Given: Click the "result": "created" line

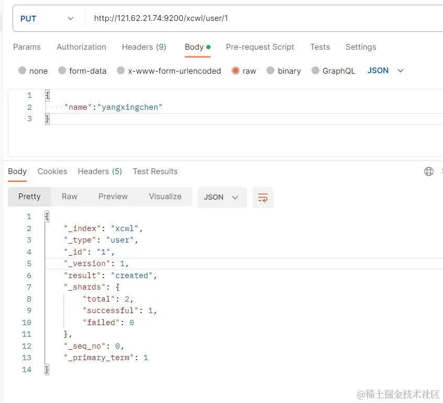Looking at the screenshot, I should click(x=110, y=275).
